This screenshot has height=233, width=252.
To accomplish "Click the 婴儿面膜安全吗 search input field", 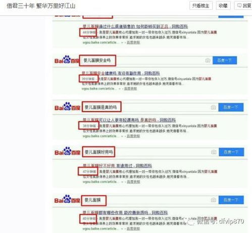I will [x=145, y=60].
